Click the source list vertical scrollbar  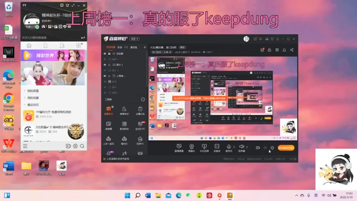(147, 68)
